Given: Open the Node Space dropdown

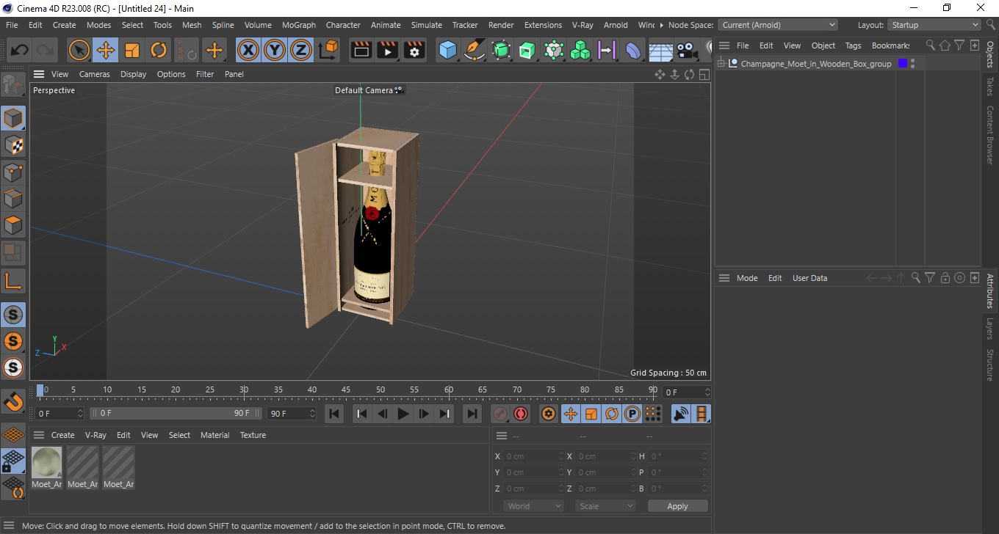Looking at the screenshot, I should (x=779, y=25).
